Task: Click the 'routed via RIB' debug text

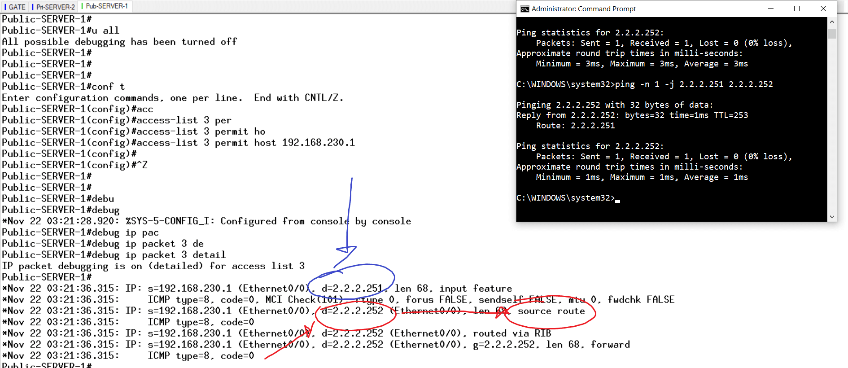Action: pyautogui.click(x=512, y=333)
